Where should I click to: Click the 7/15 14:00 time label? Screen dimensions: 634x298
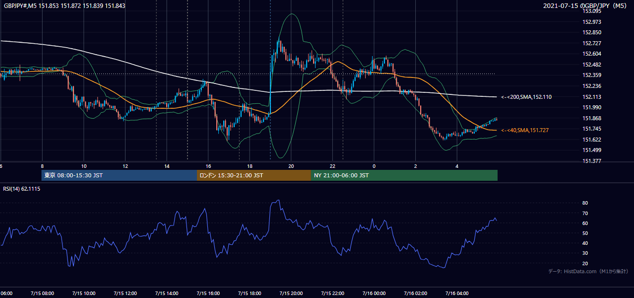(166, 293)
